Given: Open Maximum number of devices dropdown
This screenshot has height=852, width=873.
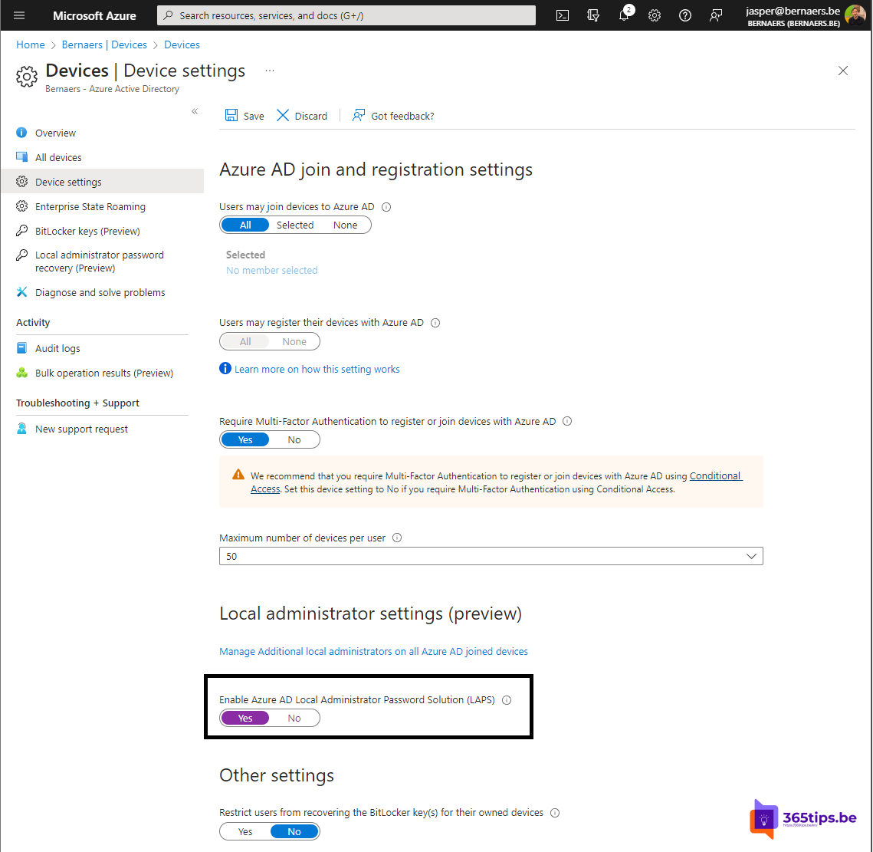Looking at the screenshot, I should pos(491,556).
